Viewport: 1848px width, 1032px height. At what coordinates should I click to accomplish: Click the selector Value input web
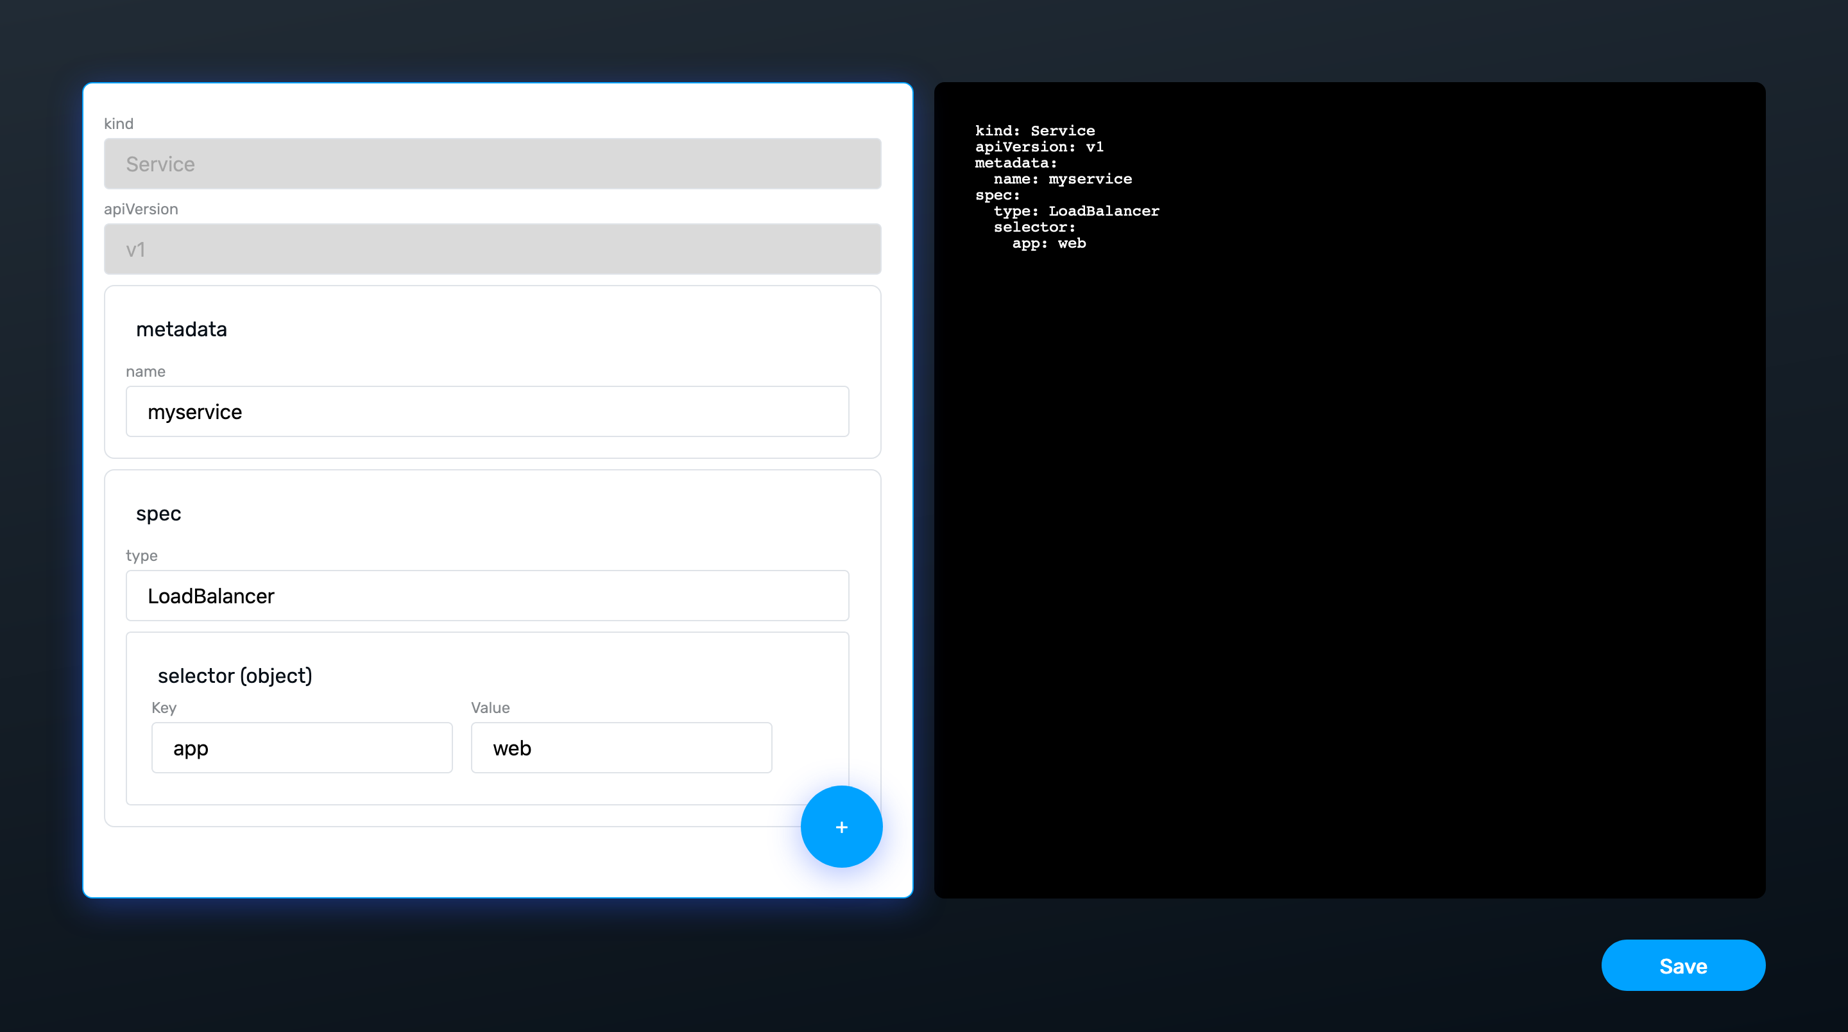[620, 748]
